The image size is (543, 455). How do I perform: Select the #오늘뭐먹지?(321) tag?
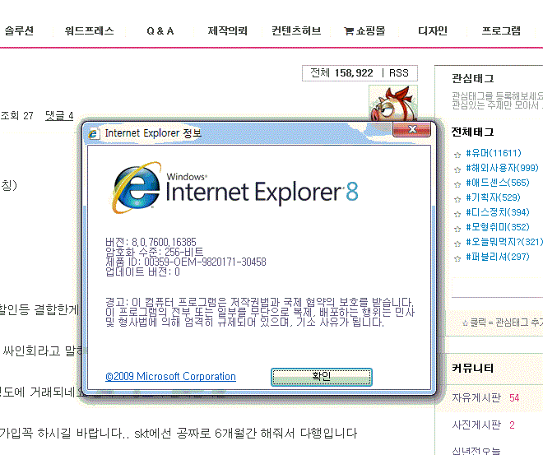coord(504,242)
